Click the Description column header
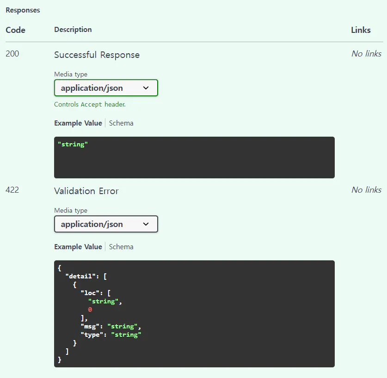 (73, 30)
